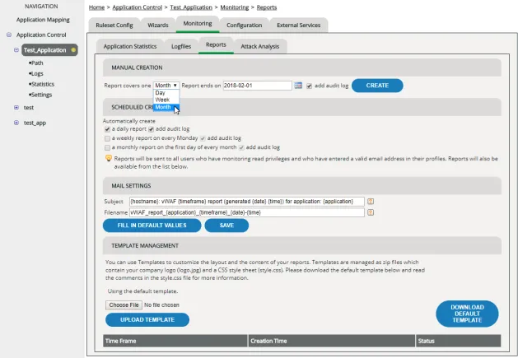Follow the Application Control breadcrumb link
Image resolution: width=518 pixels, height=358 pixels.
pyautogui.click(x=137, y=7)
